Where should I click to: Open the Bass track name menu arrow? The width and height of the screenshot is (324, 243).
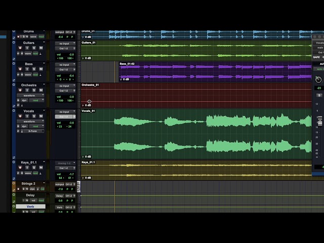coord(44,63)
